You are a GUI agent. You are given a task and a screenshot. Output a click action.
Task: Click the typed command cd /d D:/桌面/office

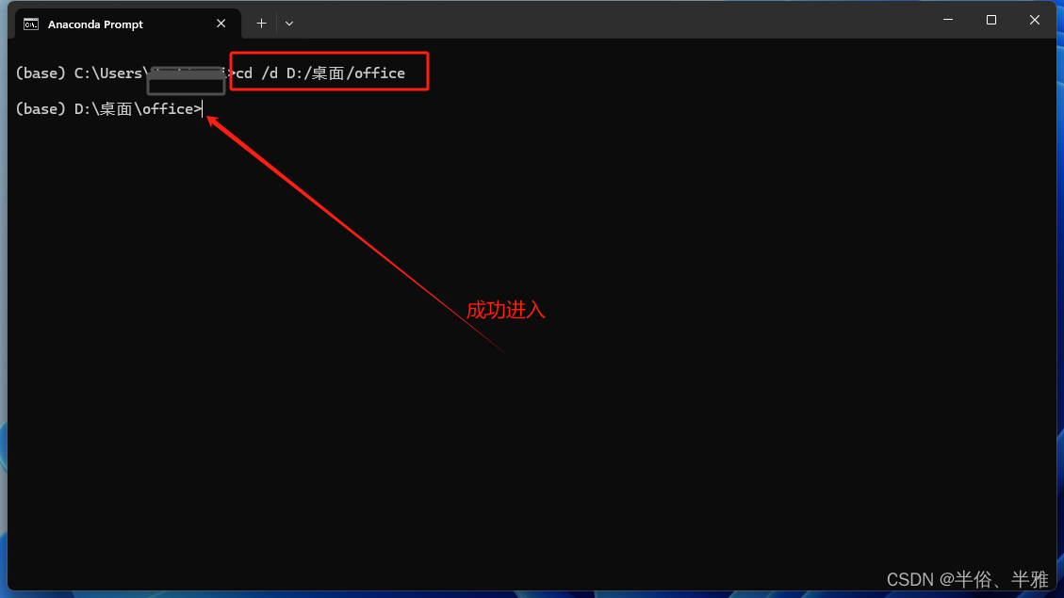(x=320, y=73)
